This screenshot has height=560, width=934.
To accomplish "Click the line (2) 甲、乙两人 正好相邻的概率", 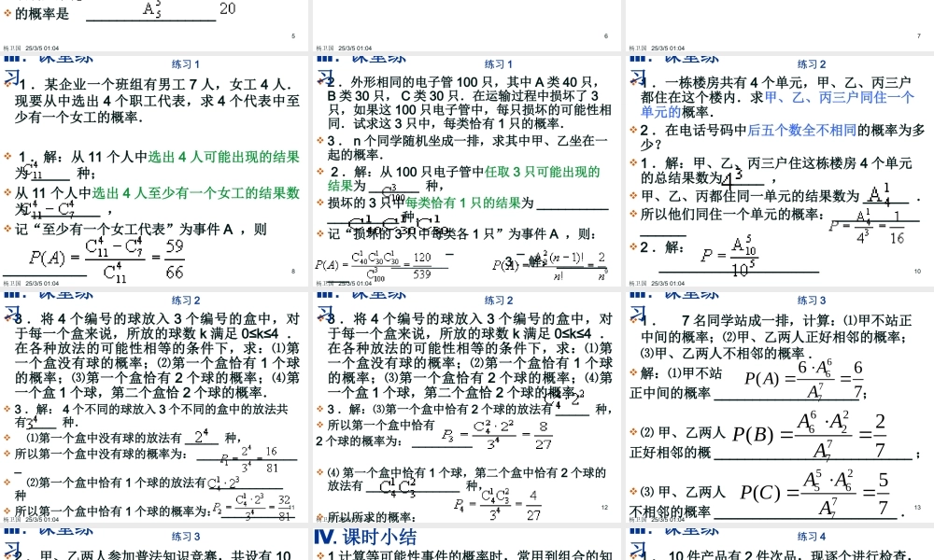I will pyautogui.click(x=677, y=442).
